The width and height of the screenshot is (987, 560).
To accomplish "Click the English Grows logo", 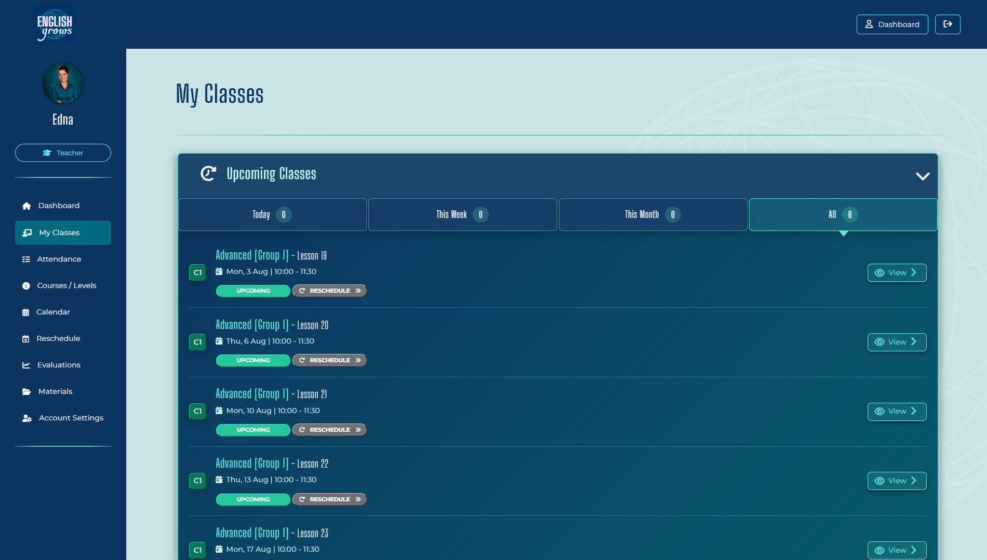I will tap(55, 24).
